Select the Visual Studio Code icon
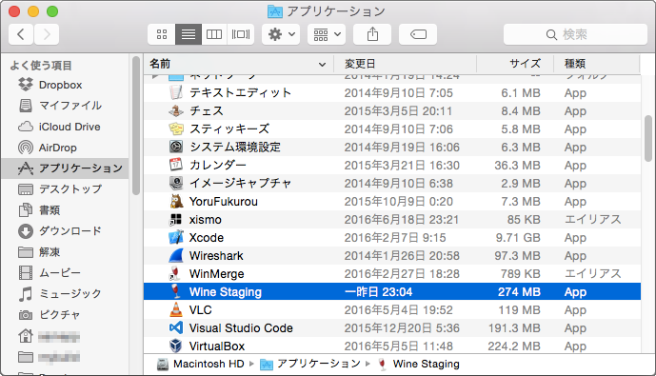The height and width of the screenshot is (376, 656). tap(176, 327)
